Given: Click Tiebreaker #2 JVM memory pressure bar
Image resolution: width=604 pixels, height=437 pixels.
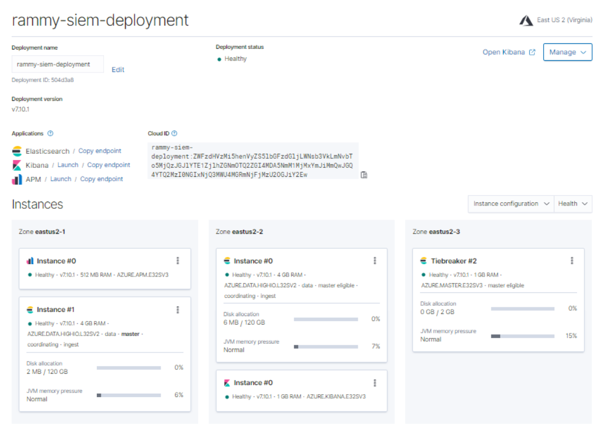Looking at the screenshot, I should pos(522,336).
